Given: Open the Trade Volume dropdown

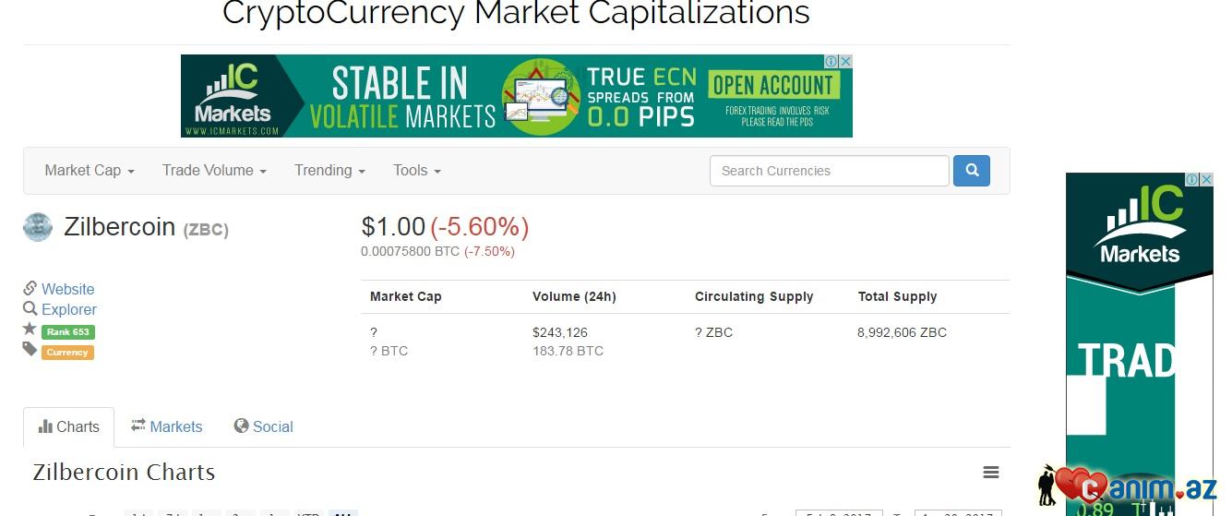Looking at the screenshot, I should [214, 171].
